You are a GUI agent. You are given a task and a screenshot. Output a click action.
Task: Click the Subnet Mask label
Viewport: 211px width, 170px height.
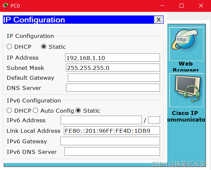pos(25,68)
